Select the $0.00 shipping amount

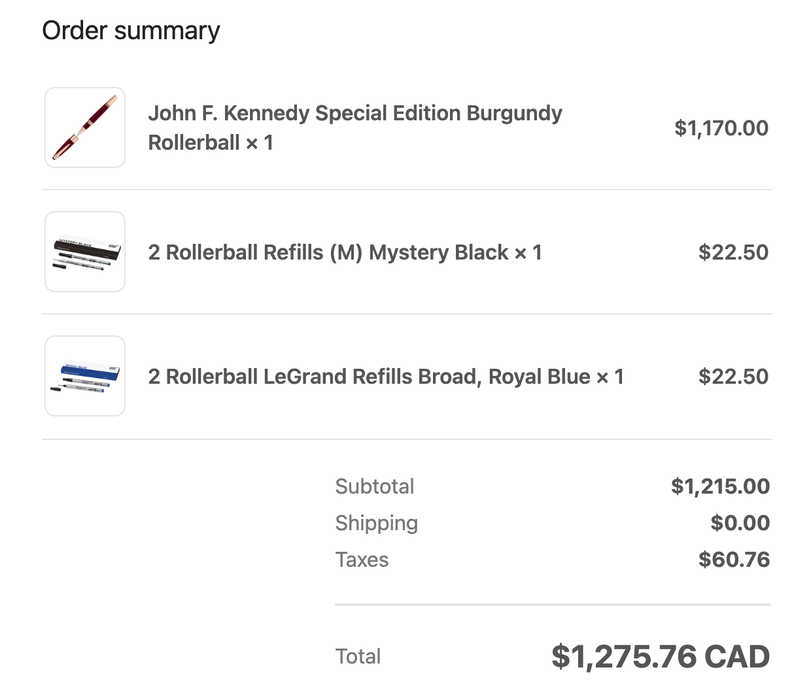(740, 523)
